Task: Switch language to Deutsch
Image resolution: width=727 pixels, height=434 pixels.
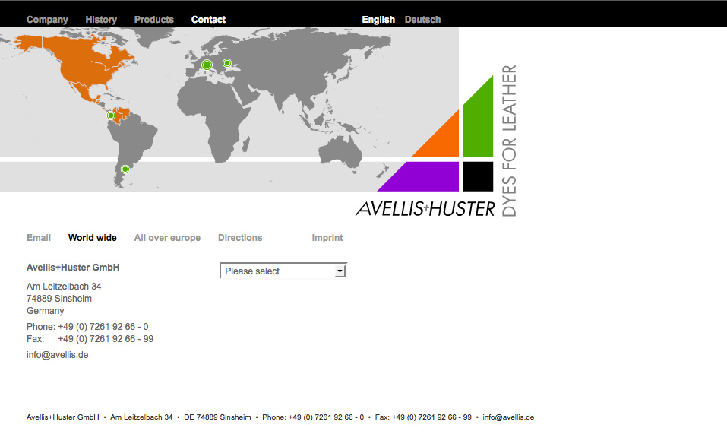Action: pos(422,20)
